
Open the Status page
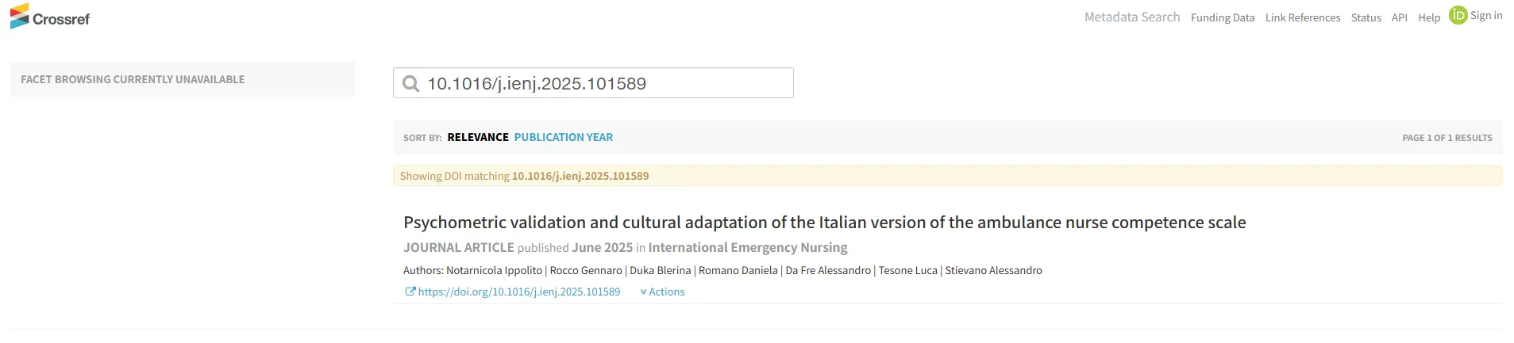click(x=1366, y=17)
